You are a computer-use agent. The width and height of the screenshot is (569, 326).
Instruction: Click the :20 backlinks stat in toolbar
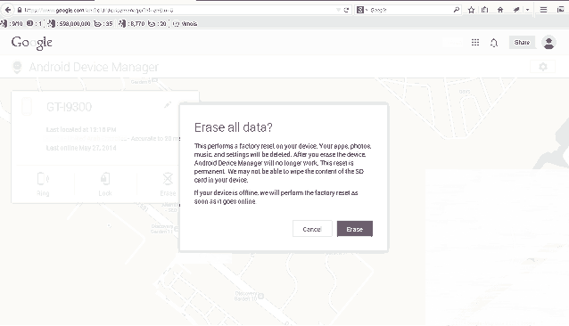(157, 24)
